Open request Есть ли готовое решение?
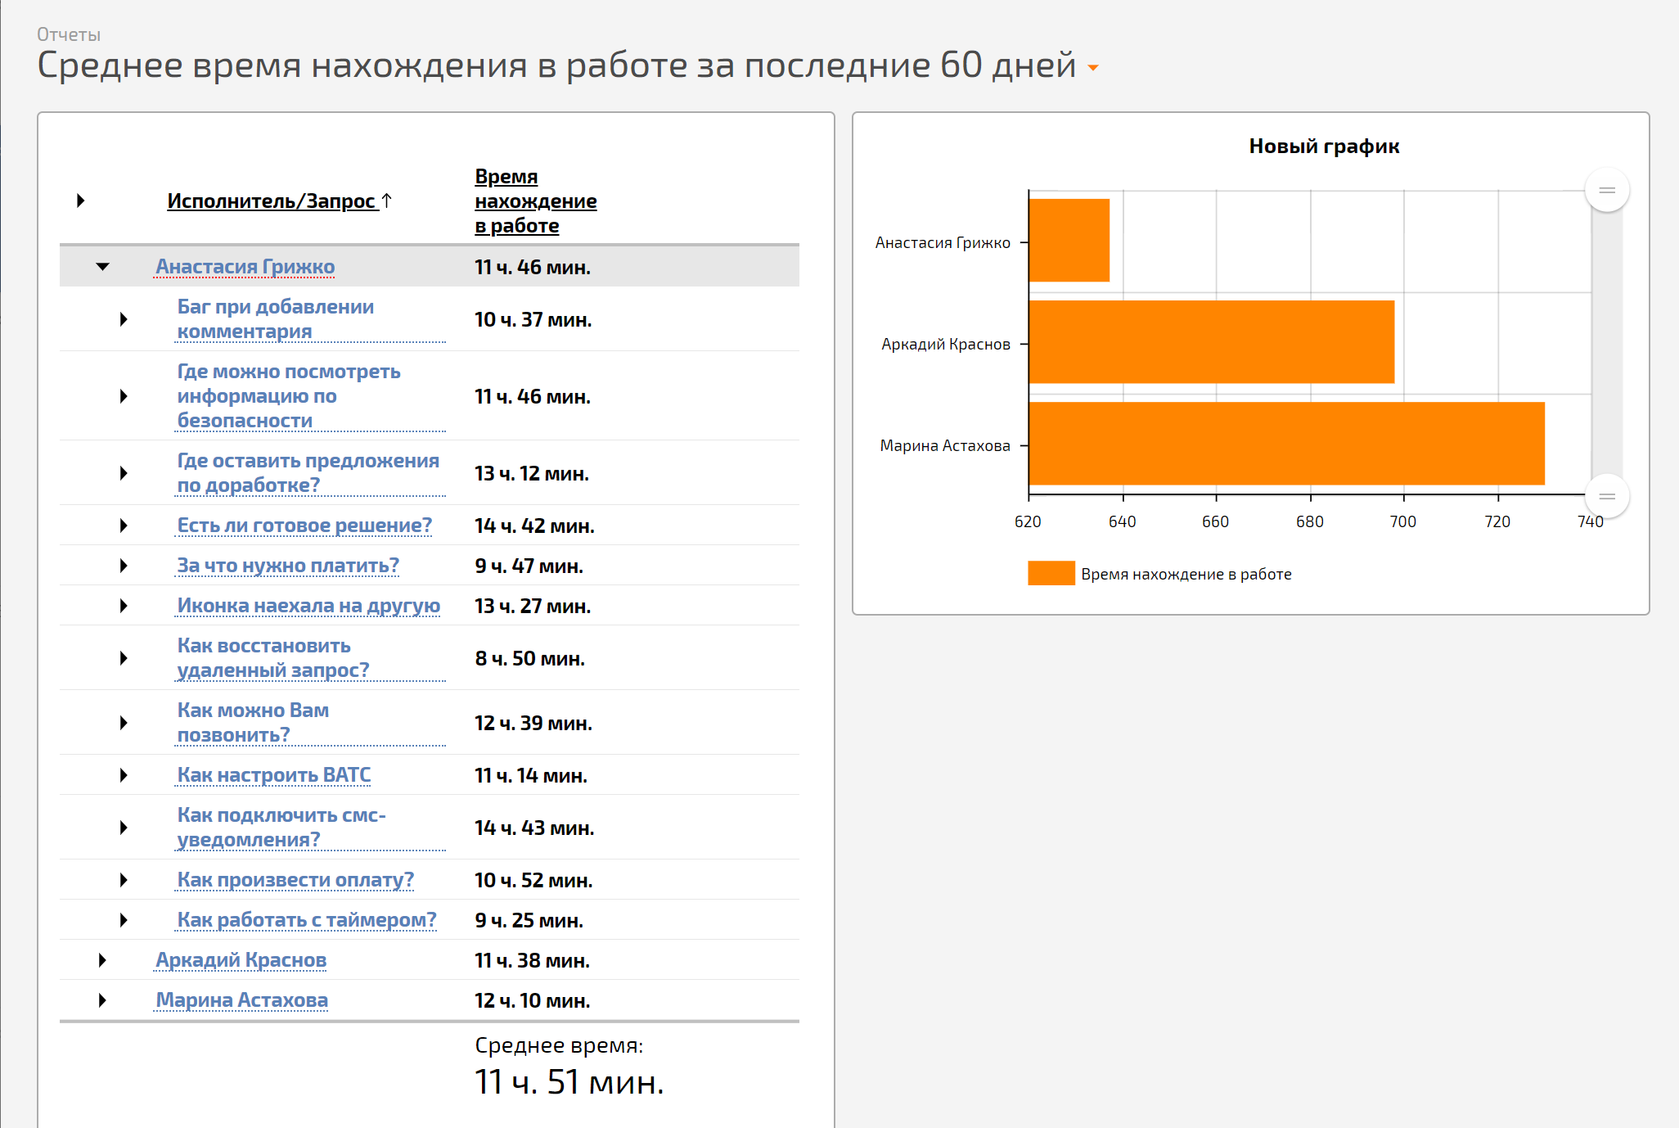Viewport: 1679px width, 1128px height. point(304,526)
